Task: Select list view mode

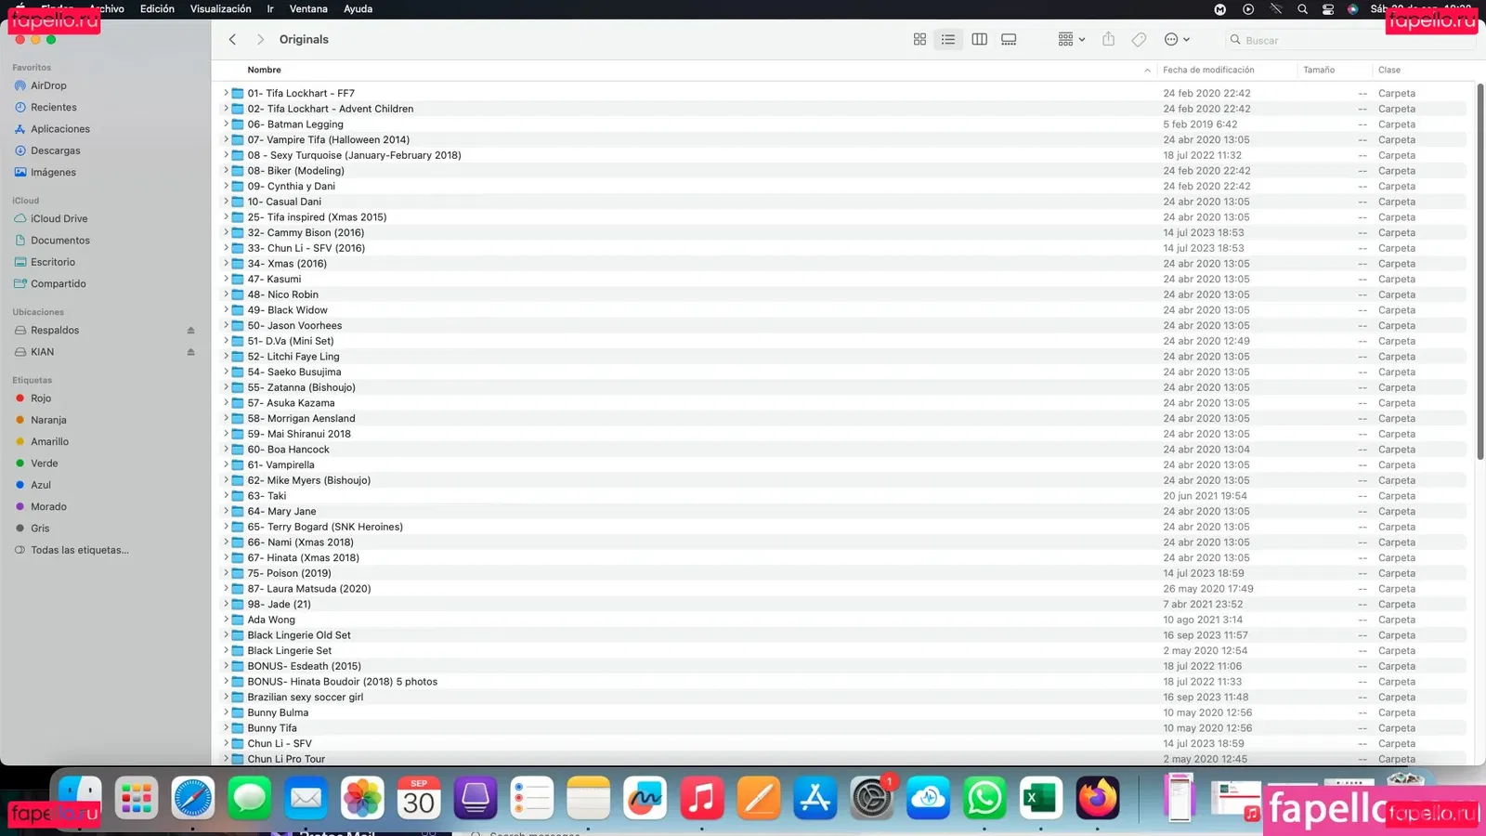Action: [x=948, y=40]
